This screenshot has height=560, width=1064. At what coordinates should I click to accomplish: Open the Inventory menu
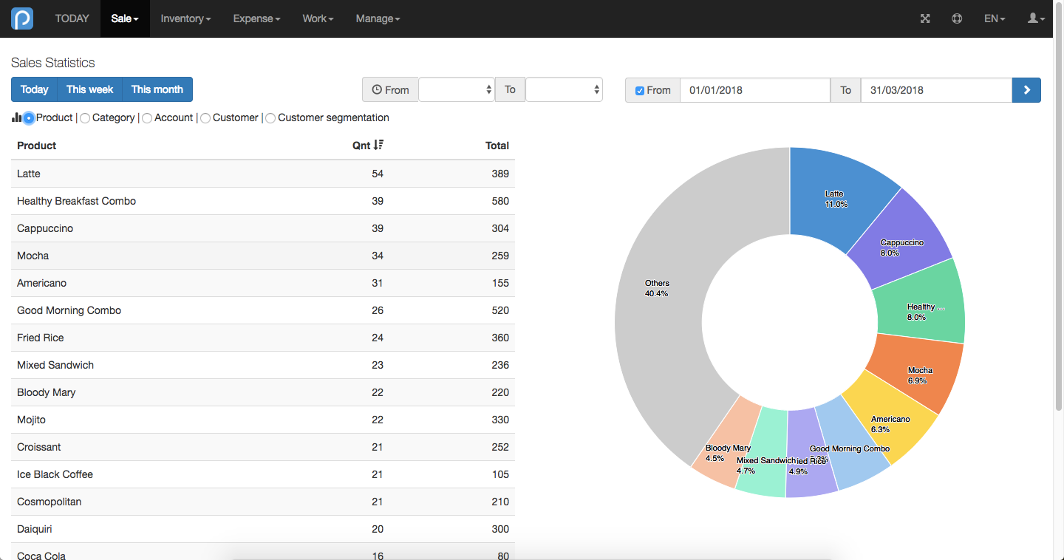[x=185, y=18]
